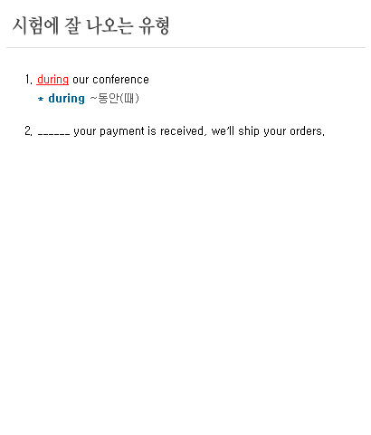
Task: Click the red underlined word during
Action: pos(52,80)
